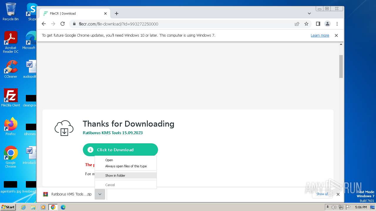Select Cancel in download menu
Screen dimensions: 376x211
126,185
